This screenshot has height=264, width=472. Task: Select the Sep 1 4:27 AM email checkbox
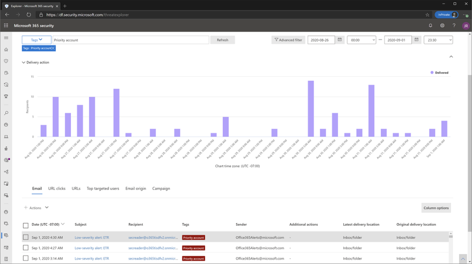point(26,248)
